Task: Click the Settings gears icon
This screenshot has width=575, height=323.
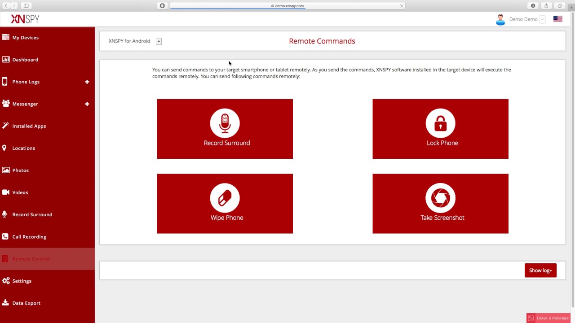Action: tap(5, 281)
